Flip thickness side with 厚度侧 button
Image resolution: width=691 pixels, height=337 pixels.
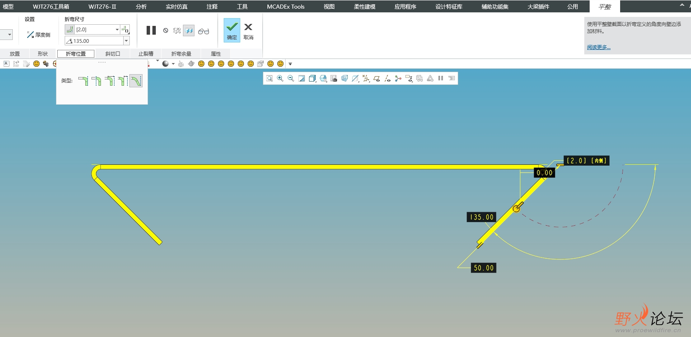point(38,35)
